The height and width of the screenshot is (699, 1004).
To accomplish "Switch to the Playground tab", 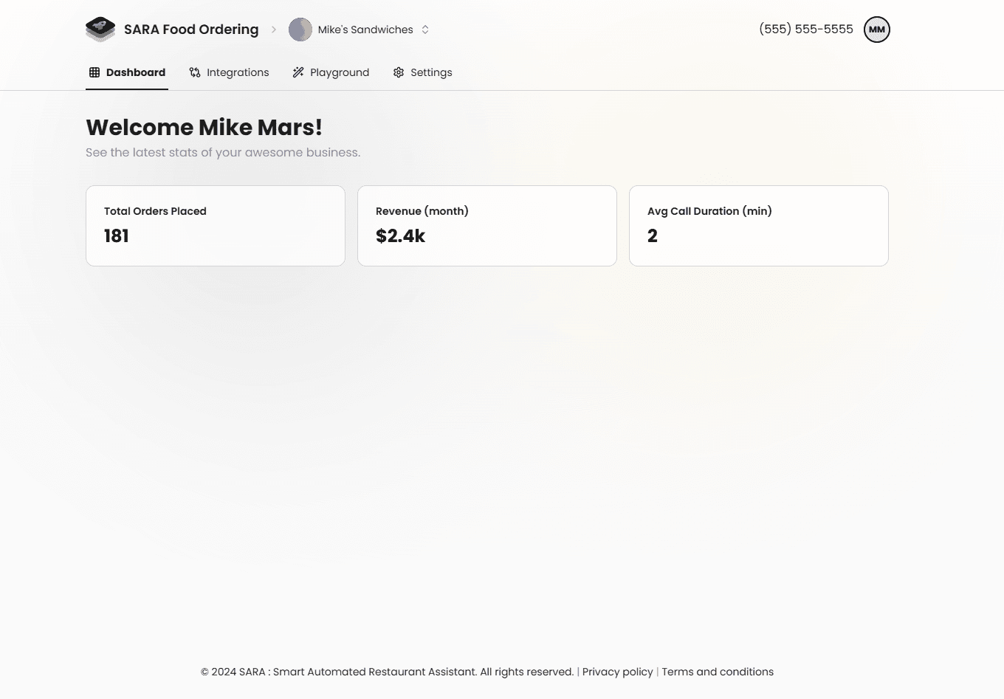I will [340, 72].
